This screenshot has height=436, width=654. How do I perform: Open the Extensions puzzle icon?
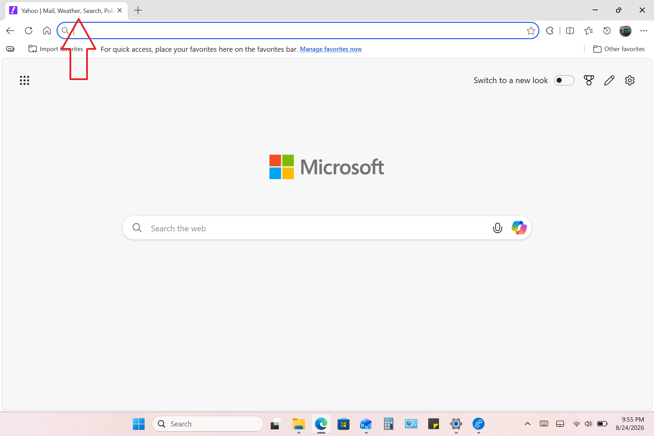tap(549, 31)
